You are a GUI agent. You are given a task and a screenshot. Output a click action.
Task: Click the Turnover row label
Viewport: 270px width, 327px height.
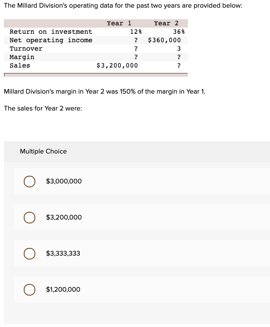coord(26,48)
